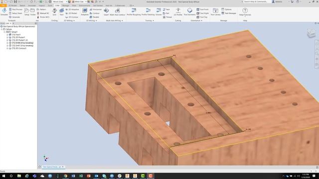Collapse the Setups tree node
Screen dimensions: 319x179
coord(1,29)
